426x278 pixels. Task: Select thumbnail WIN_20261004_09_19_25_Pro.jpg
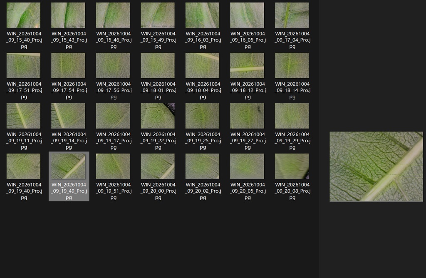click(203, 116)
